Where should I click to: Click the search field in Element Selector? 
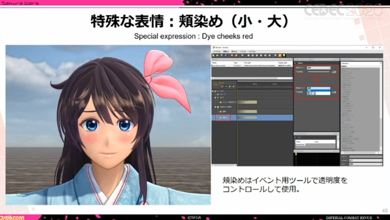tap(365, 157)
